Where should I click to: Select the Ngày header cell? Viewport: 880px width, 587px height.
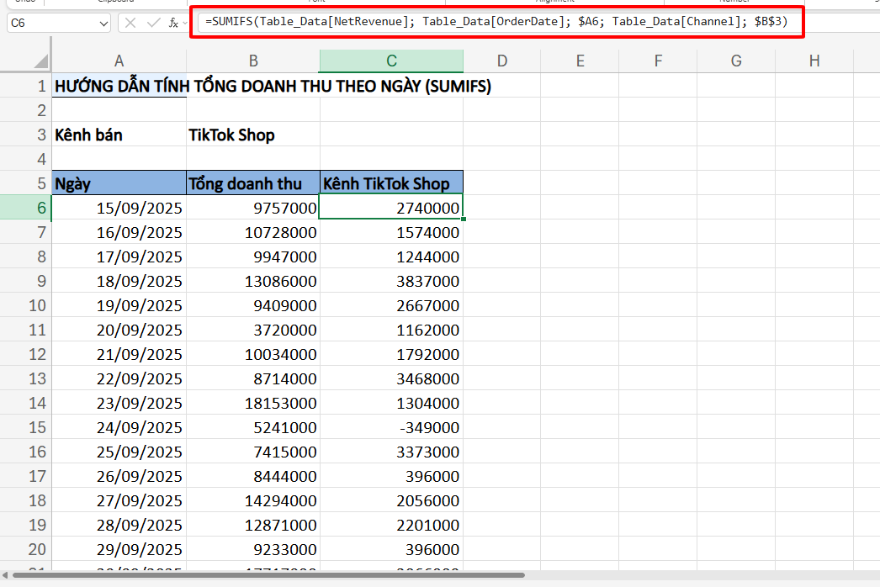(119, 183)
